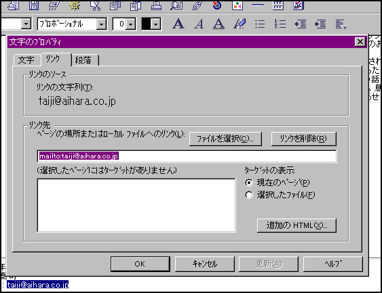382x293 pixels.
Task: Click the 追加の HTML button
Action: click(297, 225)
